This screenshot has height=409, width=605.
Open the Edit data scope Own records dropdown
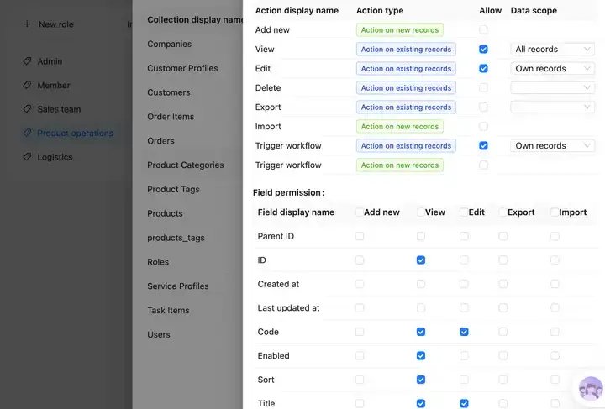[x=552, y=68]
